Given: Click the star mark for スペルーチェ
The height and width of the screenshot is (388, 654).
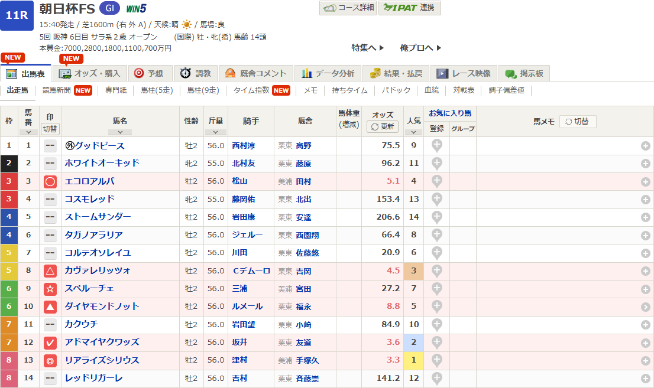Looking at the screenshot, I should [x=50, y=289].
